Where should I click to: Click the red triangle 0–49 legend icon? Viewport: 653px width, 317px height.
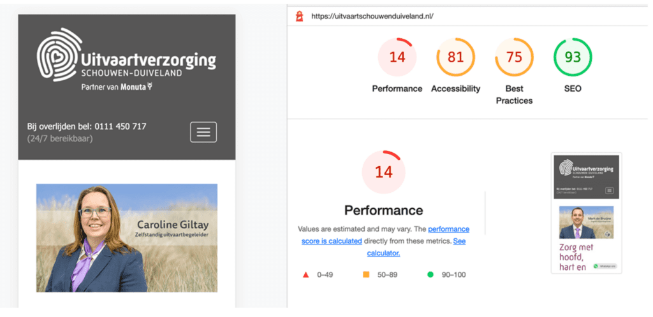305,274
